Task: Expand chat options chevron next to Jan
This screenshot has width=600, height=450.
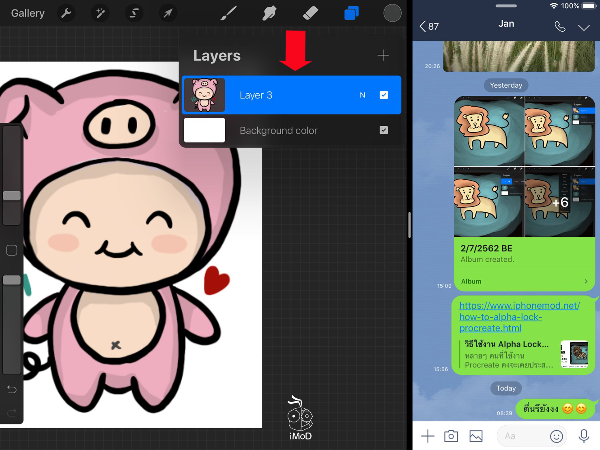Action: [x=583, y=27]
